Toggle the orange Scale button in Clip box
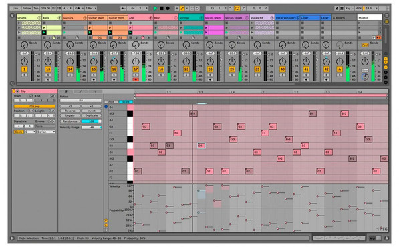This screenshot has height=247, width=399. pos(19,132)
